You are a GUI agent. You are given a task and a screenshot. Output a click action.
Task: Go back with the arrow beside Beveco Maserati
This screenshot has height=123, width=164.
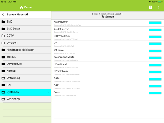(x=3, y=15)
